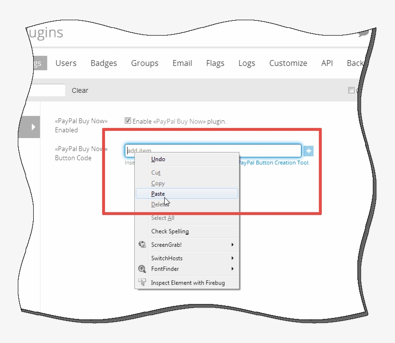This screenshot has width=395, height=343.
Task: Select Paste from the context menu
Action: pos(158,193)
